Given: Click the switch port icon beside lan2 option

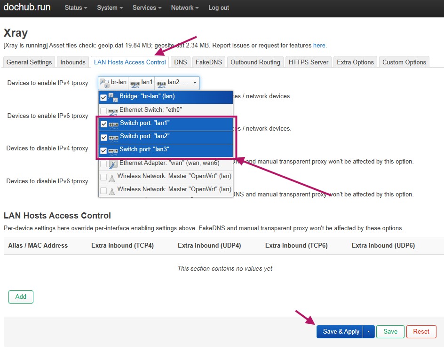Looking at the screenshot, I should tap(113, 138).
